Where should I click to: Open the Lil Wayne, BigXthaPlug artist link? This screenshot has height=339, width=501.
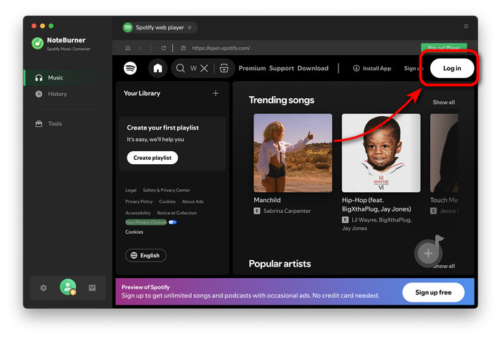(x=381, y=220)
